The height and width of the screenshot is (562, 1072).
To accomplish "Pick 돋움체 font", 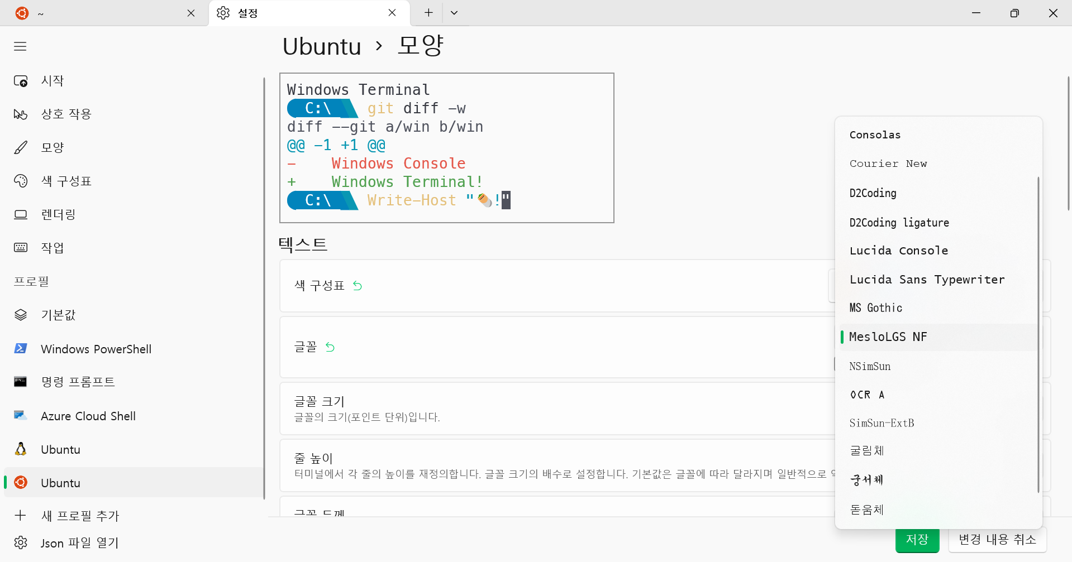I will tap(938, 510).
